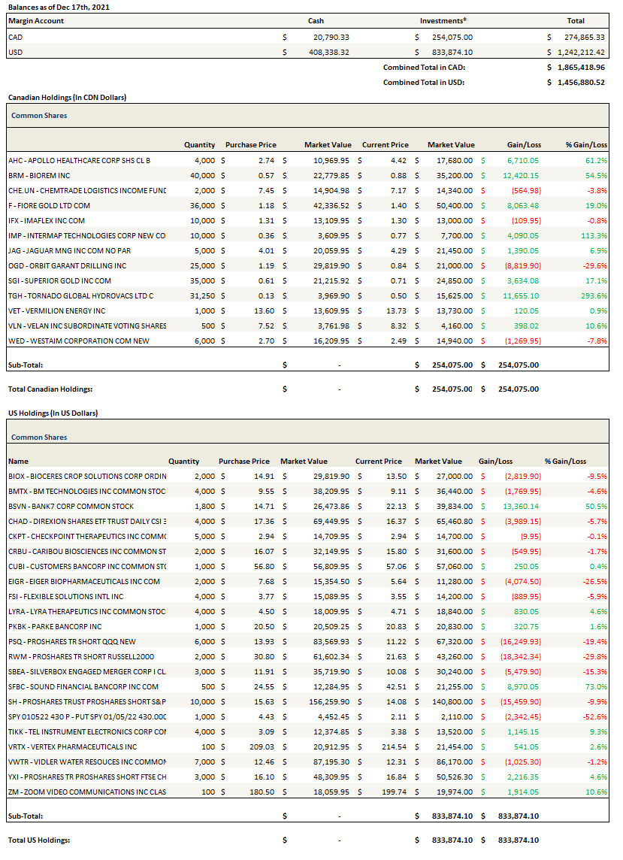Image resolution: width=623 pixels, height=860 pixels.
Task: Click the Name column header in US table
Action: point(18,461)
